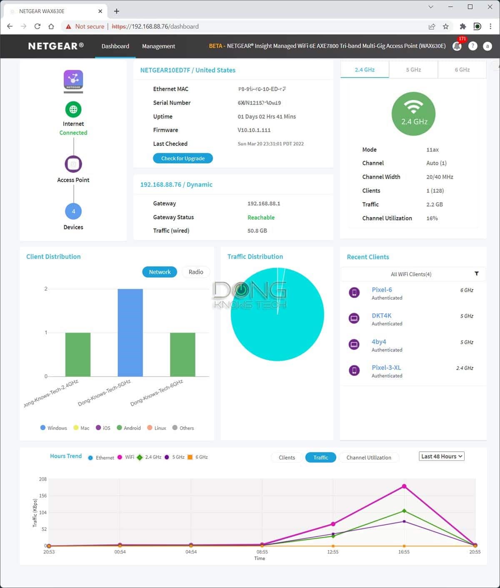Open a new browser tab
The image size is (500, 588).
click(117, 11)
